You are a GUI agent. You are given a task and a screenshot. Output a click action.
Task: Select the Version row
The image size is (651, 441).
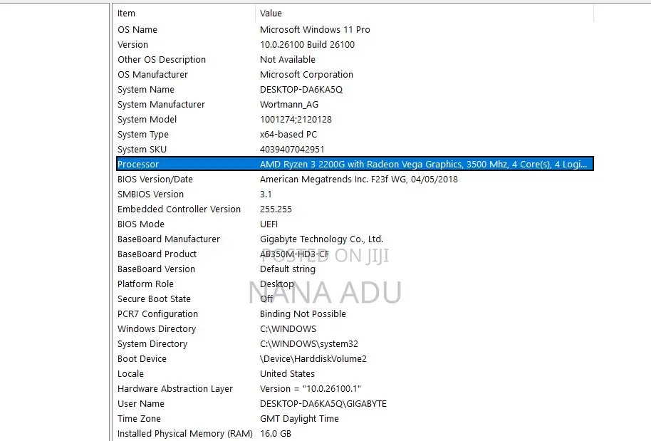pyautogui.click(x=355, y=45)
